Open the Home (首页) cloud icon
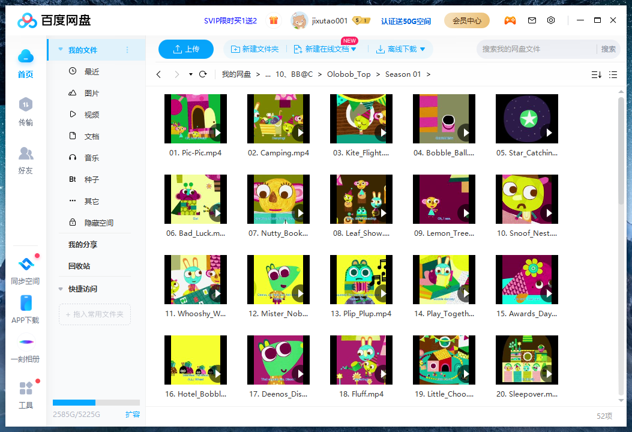Screen dimensions: 632x432 [25, 56]
